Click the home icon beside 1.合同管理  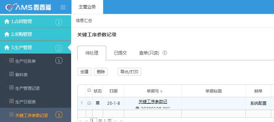(7, 22)
